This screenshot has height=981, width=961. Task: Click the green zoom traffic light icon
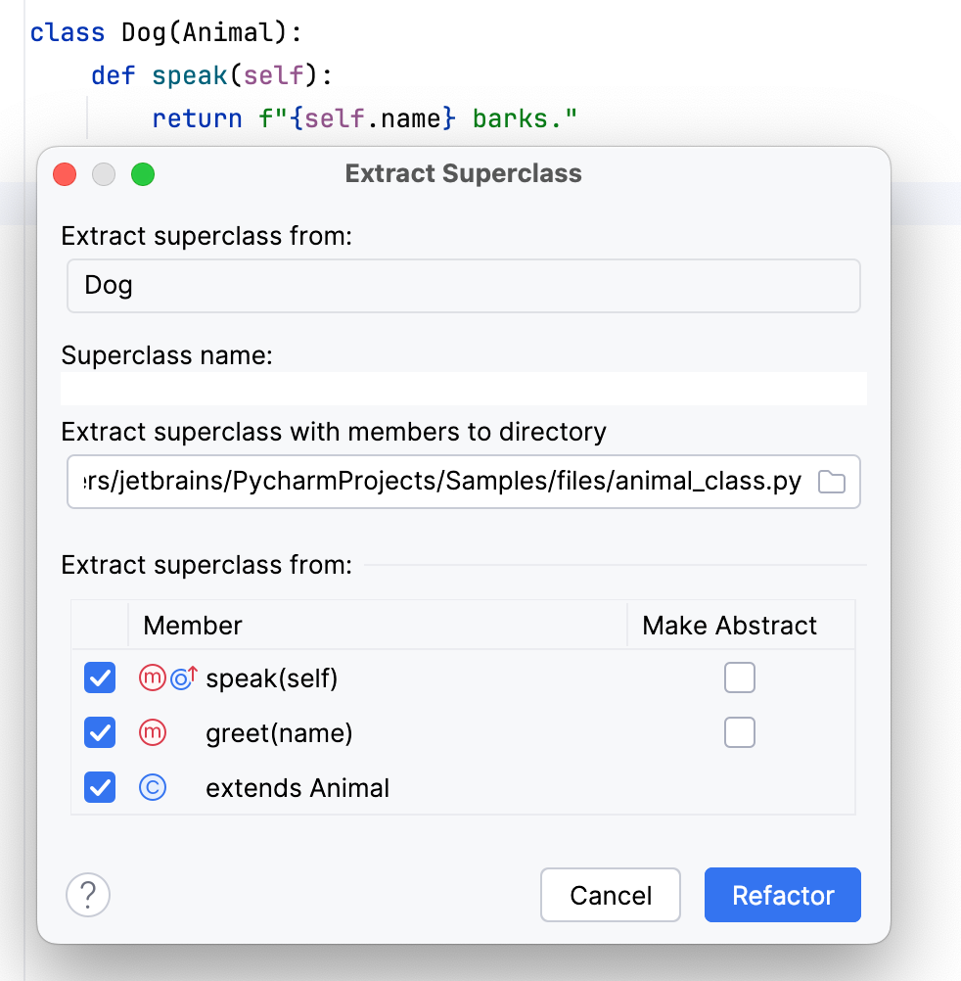143,174
